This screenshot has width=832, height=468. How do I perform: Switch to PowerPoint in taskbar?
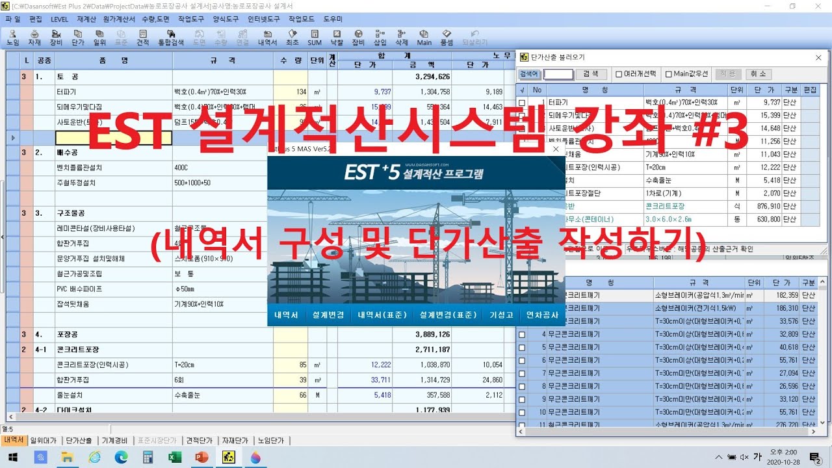pyautogui.click(x=201, y=458)
